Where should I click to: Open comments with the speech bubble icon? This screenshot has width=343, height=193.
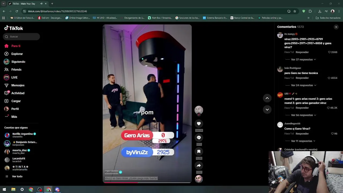click(x=199, y=138)
